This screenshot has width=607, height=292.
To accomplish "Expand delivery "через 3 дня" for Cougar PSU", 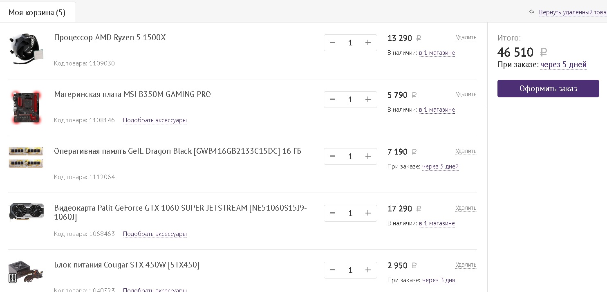I will (x=438, y=280).
